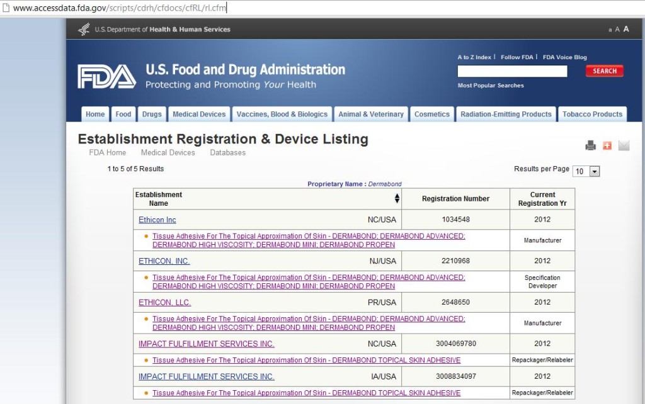Viewport: 645px width, 404px height.
Task: Open ETHICON, LLC. establishment link
Action: 164,303
